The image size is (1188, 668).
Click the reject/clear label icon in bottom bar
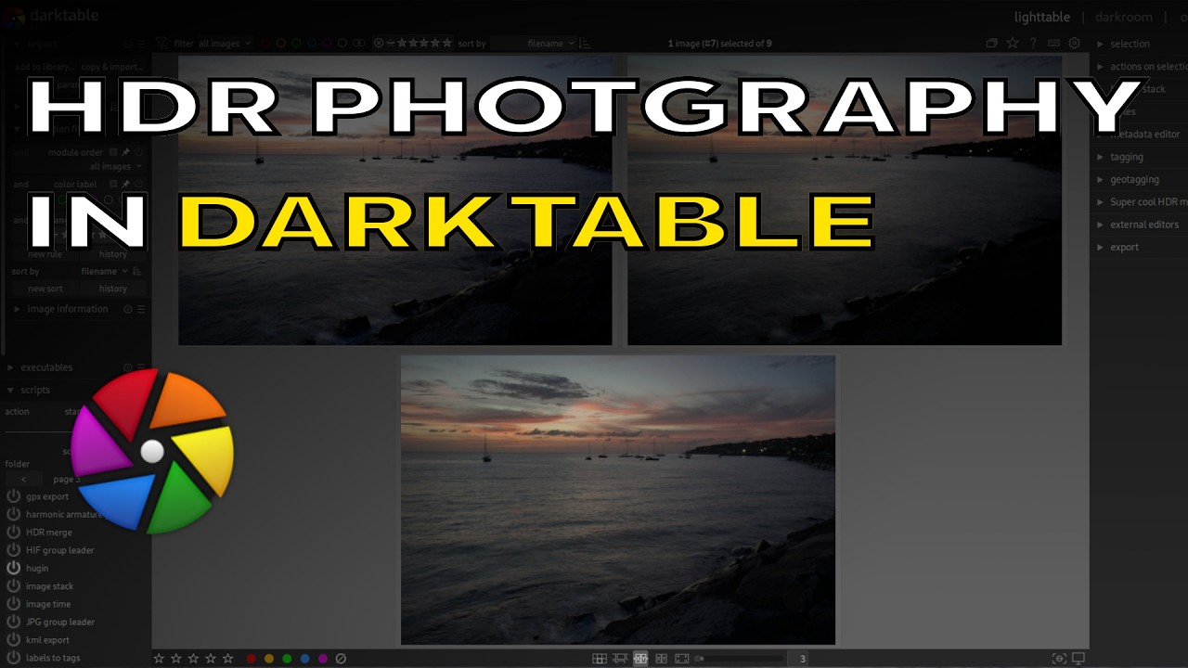point(341,659)
